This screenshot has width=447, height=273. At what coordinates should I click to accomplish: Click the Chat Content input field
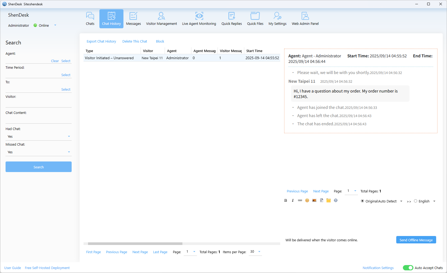coord(39,120)
